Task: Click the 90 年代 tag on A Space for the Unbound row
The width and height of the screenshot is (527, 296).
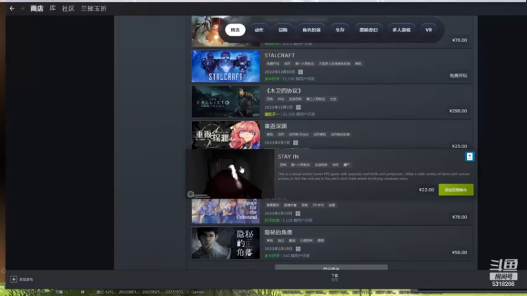Action: (318, 205)
